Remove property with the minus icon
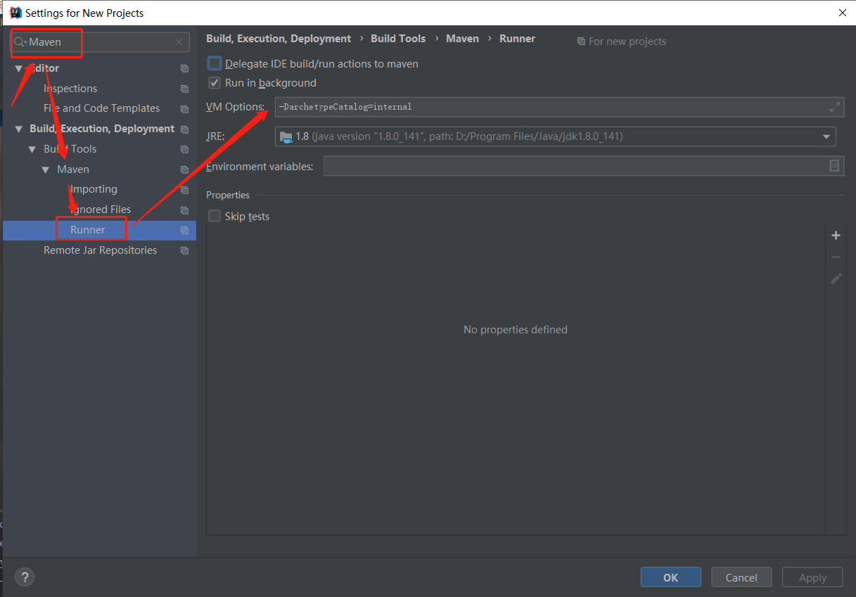The width and height of the screenshot is (856, 597). (x=836, y=257)
